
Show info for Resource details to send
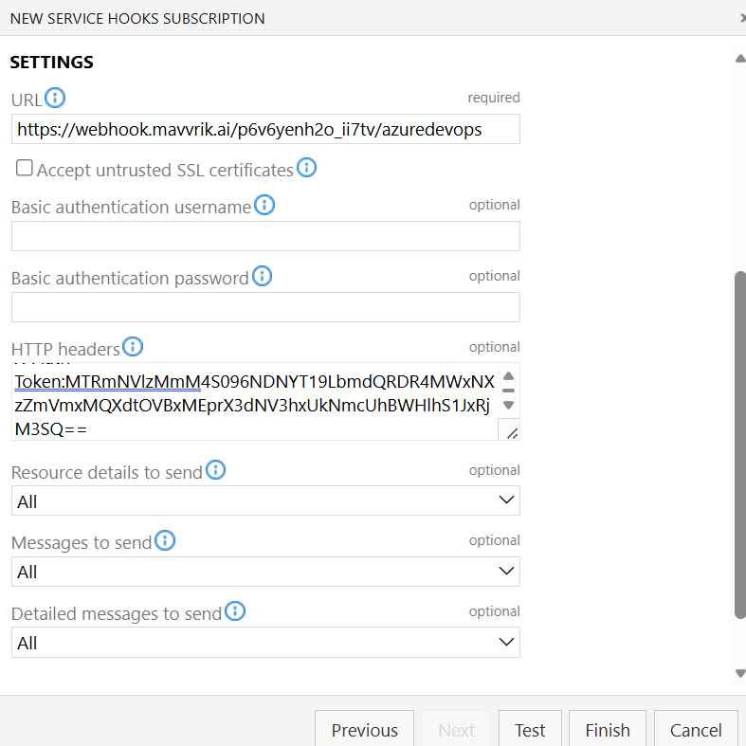tap(216, 470)
